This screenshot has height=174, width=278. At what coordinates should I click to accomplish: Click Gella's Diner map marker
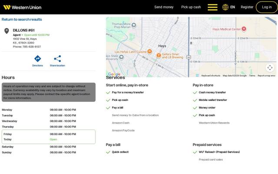point(159,55)
